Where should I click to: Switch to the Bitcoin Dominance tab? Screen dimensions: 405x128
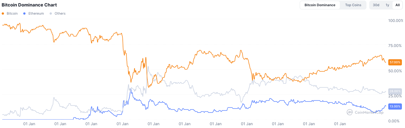pos(320,5)
